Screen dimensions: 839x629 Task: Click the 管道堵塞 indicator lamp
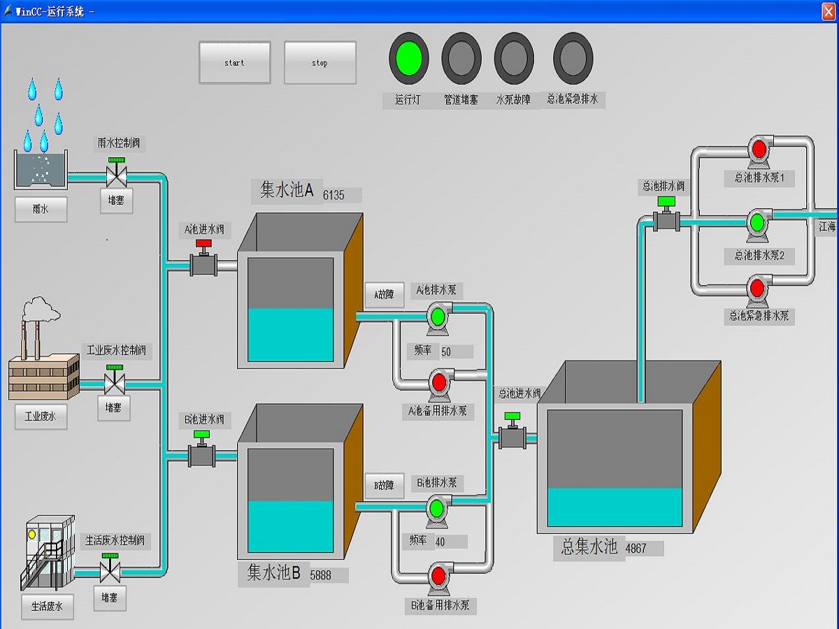click(x=461, y=58)
